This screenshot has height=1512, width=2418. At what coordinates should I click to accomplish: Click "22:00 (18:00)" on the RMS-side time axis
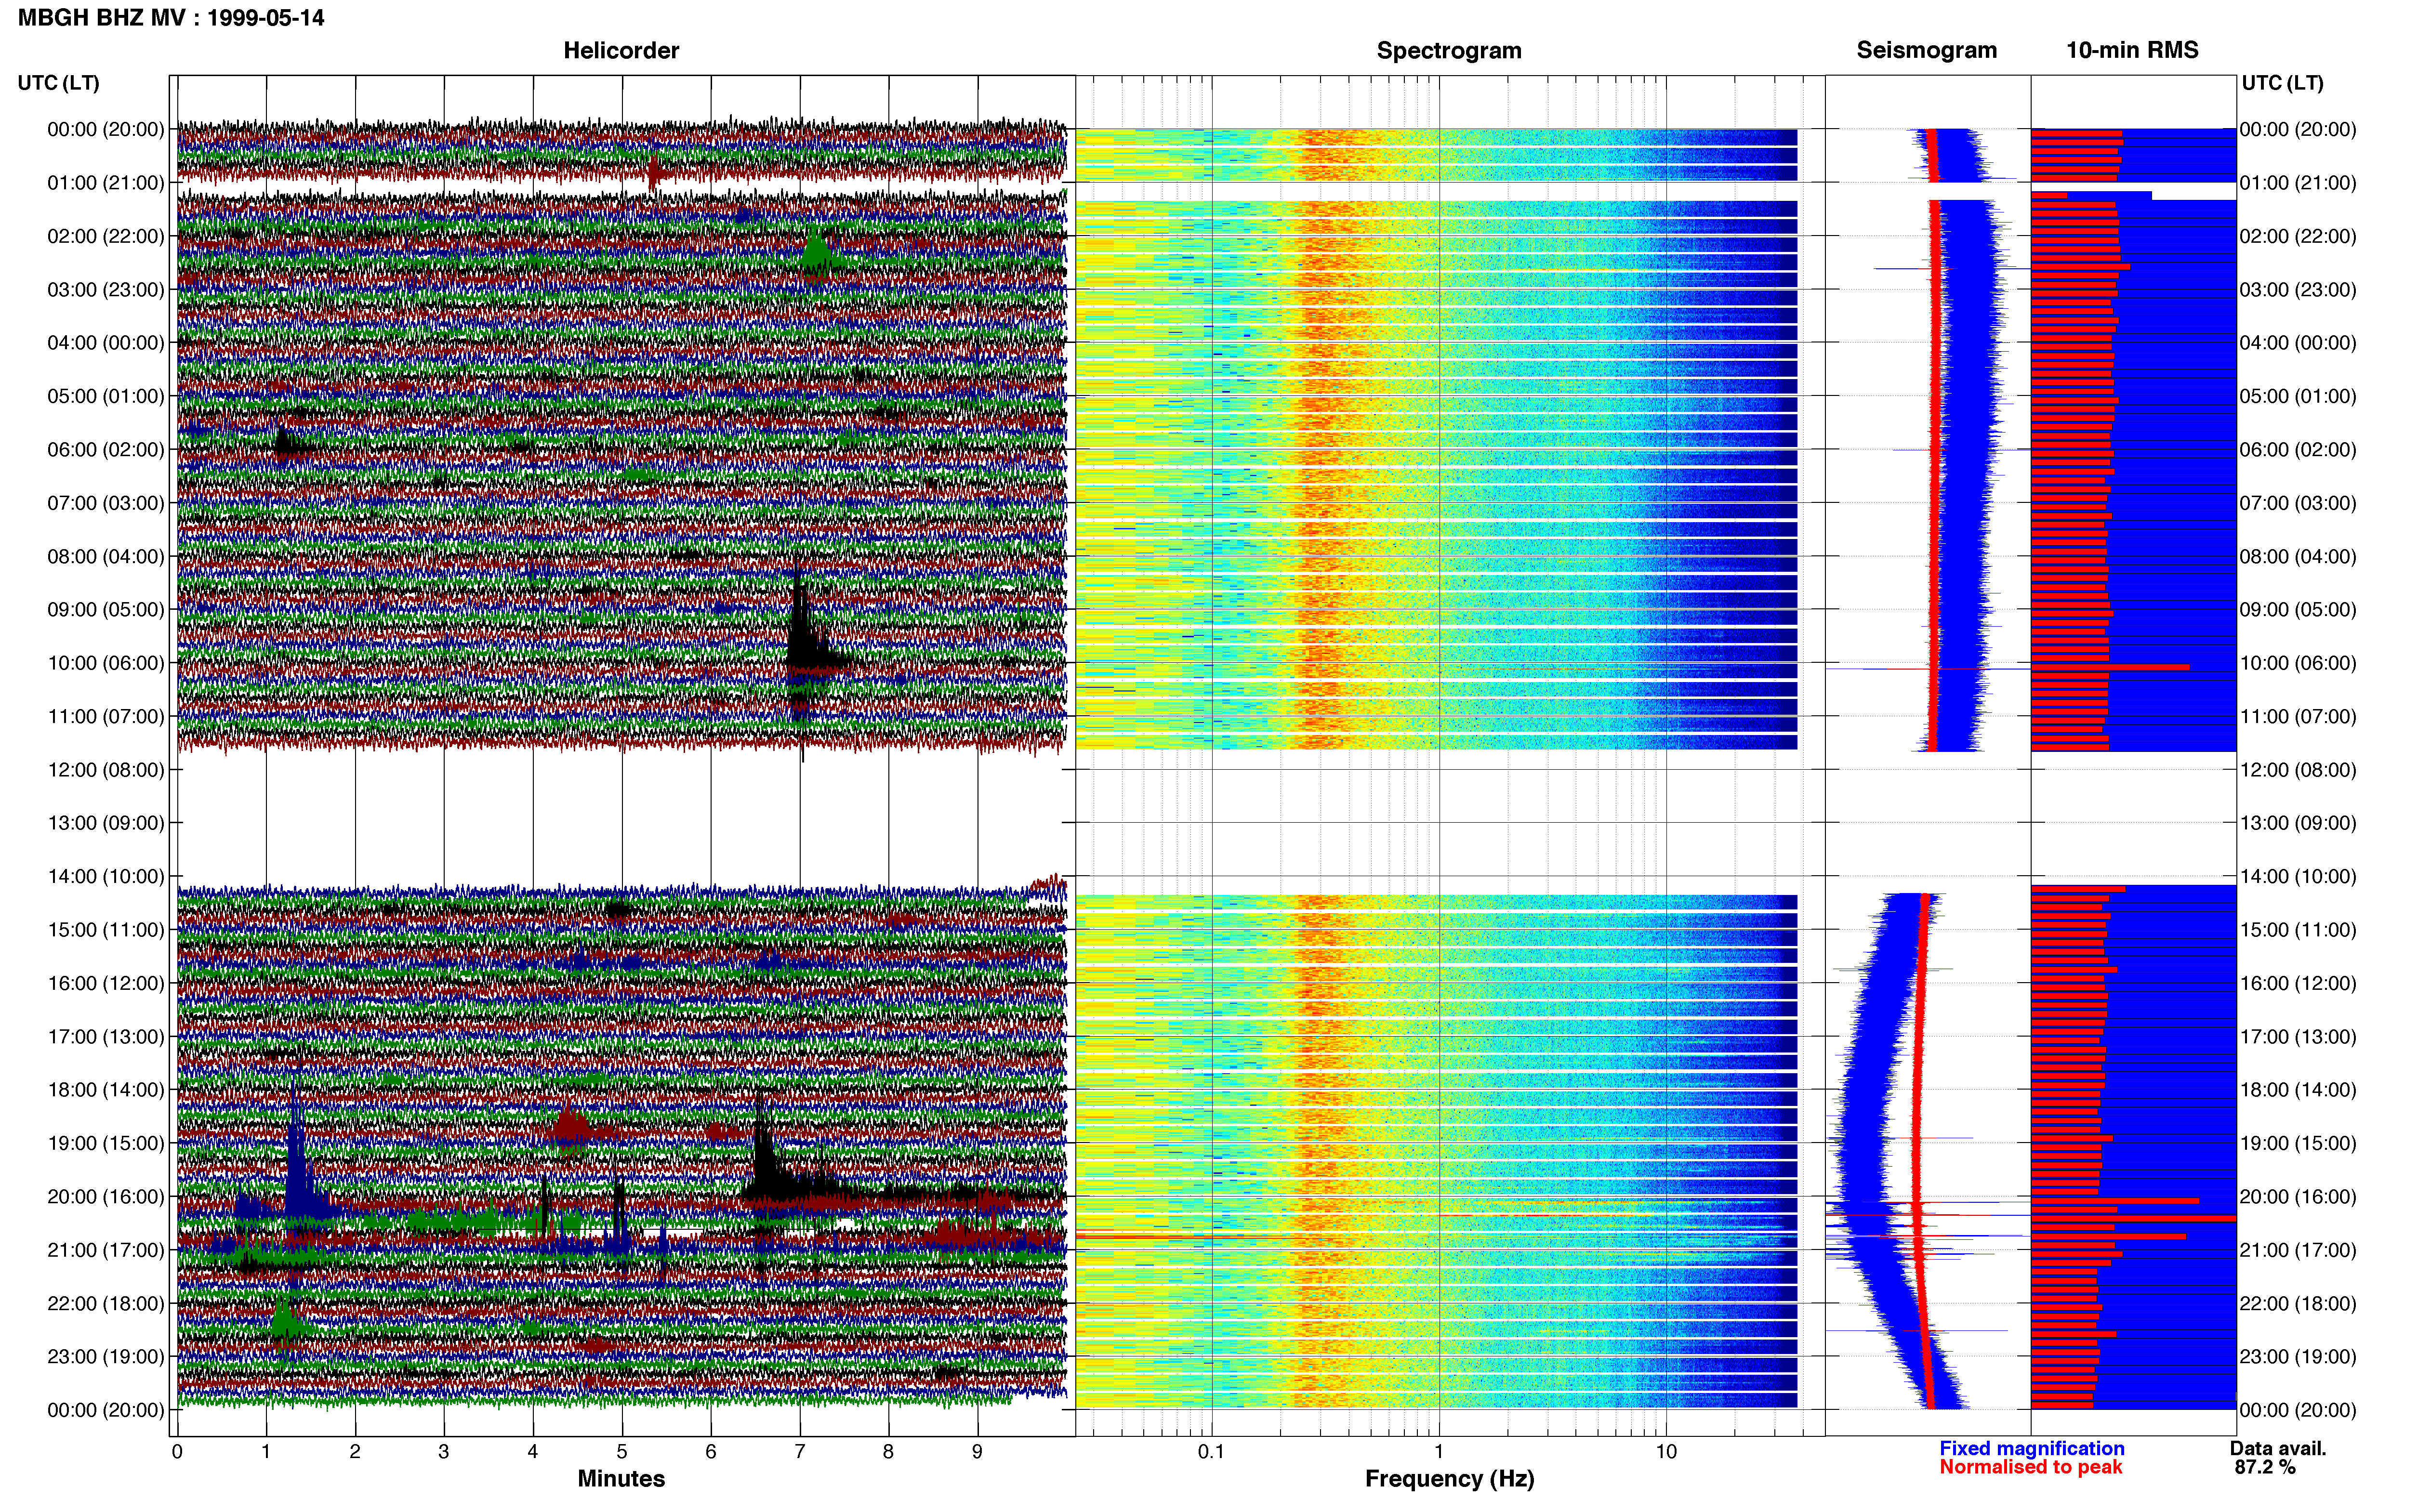2298,1303
